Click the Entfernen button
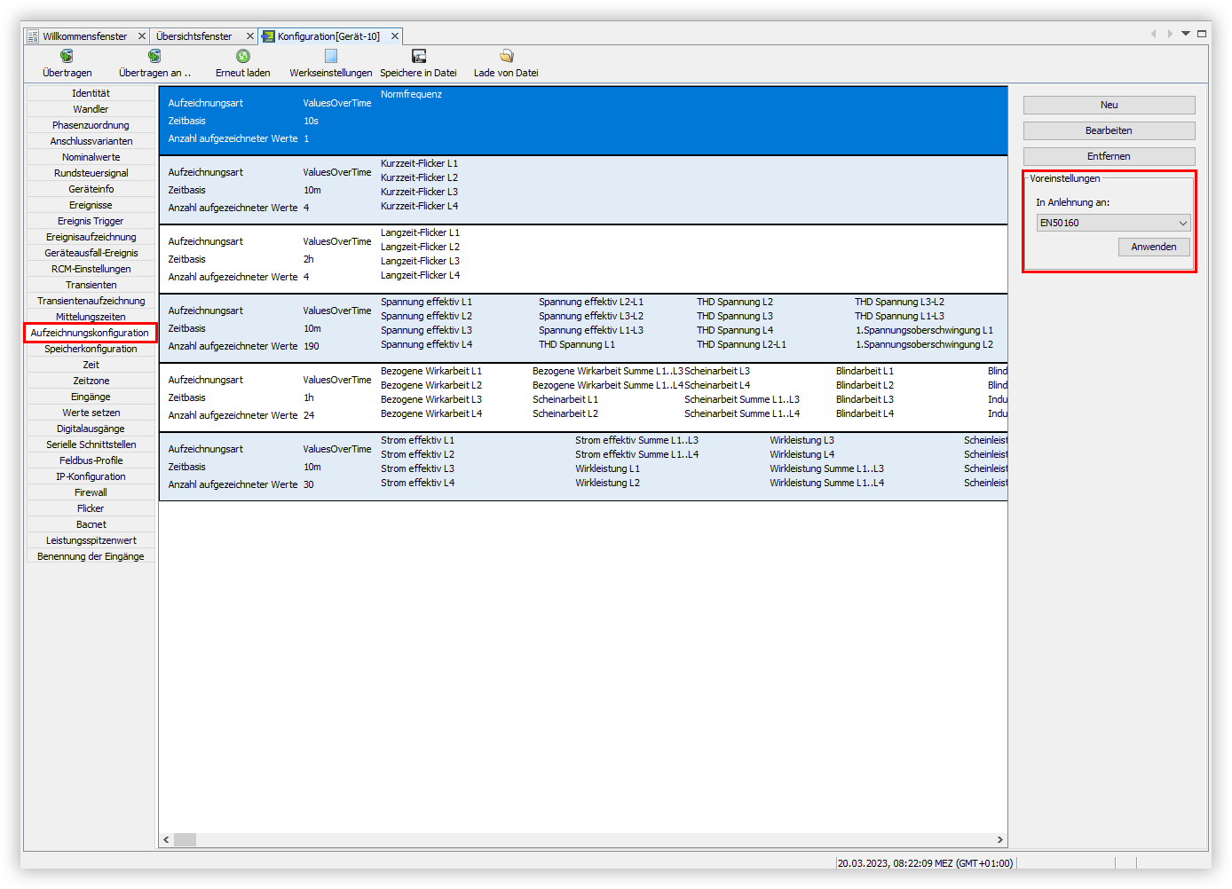 1109,156
